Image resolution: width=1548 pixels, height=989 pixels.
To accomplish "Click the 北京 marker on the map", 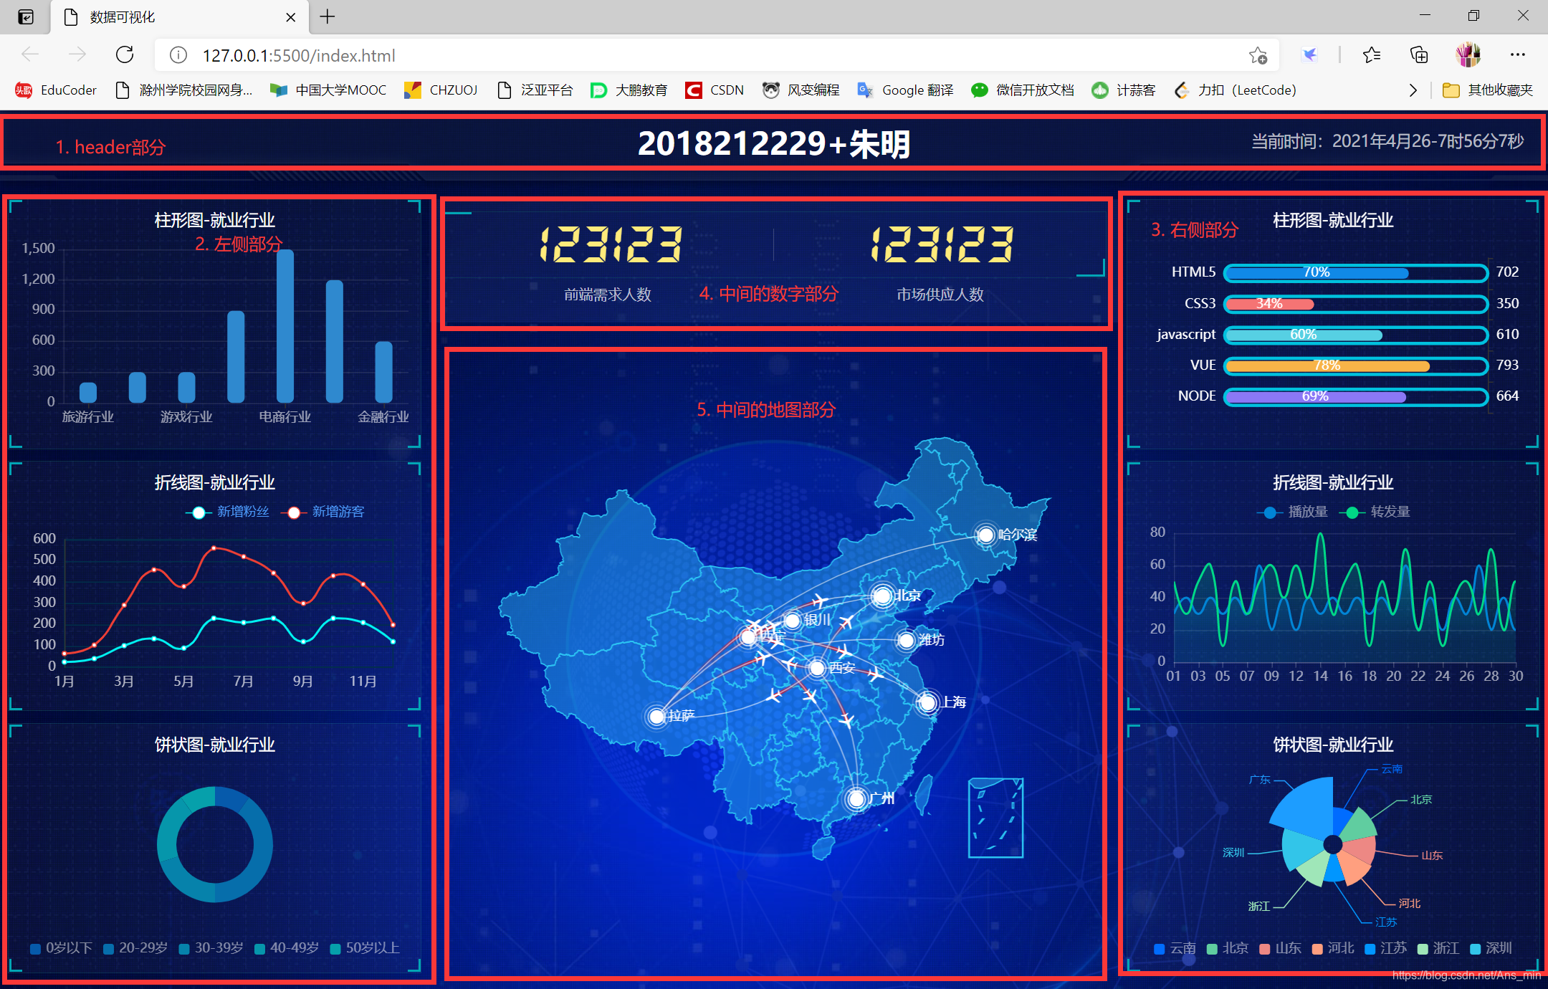I will click(882, 596).
